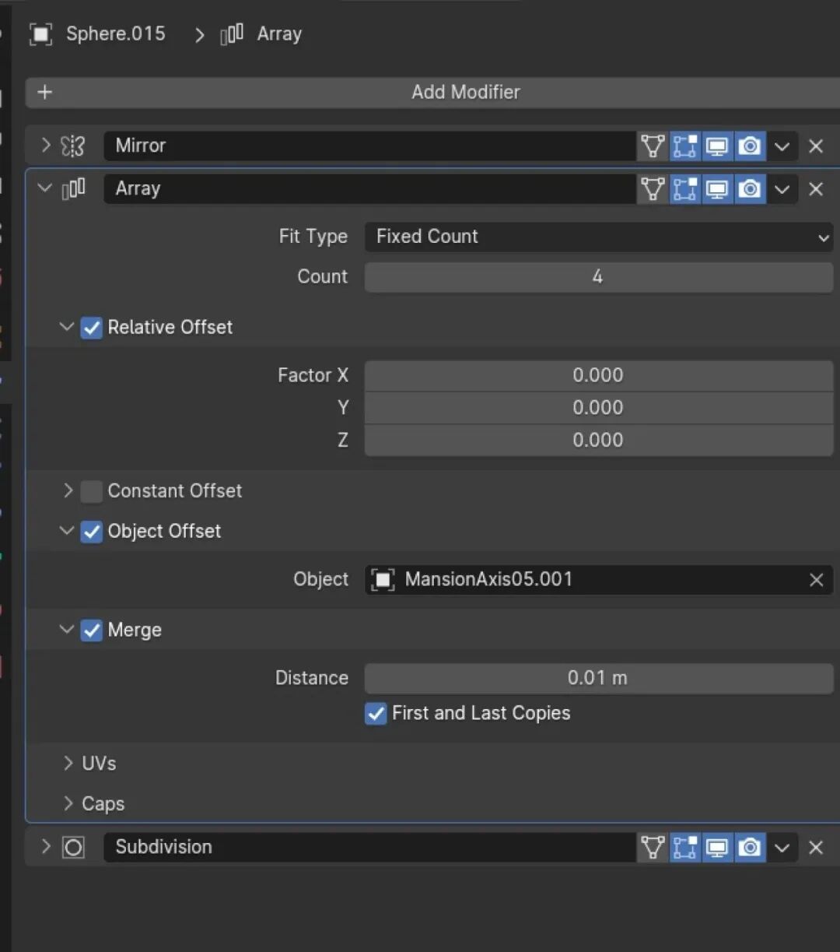Toggle Edit Mode display for Array modifier
The height and width of the screenshot is (952, 840).
685,188
